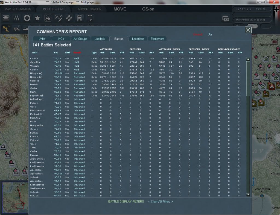Sort by AFV under ATTACKER LOSSES heading
Screen dimensions: 280x215
tap(181, 53)
